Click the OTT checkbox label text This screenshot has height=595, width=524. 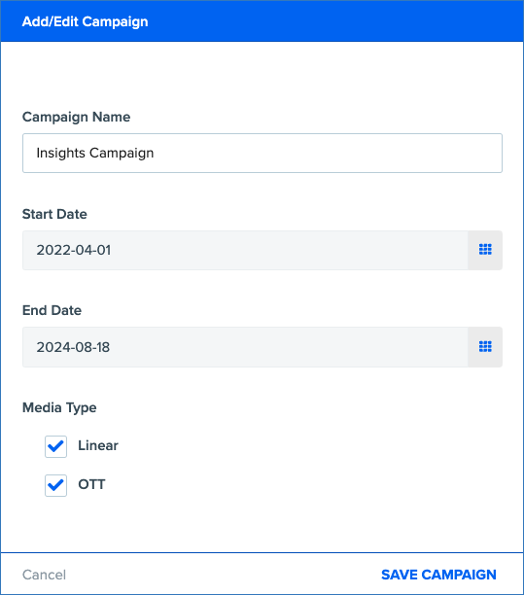click(x=91, y=484)
